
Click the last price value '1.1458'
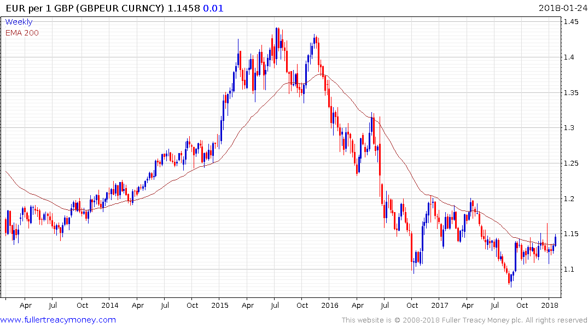click(183, 8)
